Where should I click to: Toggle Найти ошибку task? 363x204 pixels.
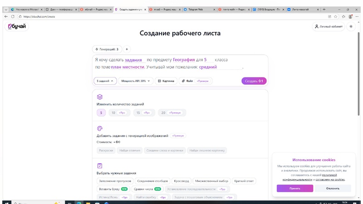click(x=152, y=197)
